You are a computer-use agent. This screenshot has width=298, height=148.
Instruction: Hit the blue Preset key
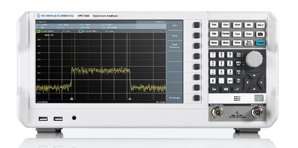[x=260, y=43]
